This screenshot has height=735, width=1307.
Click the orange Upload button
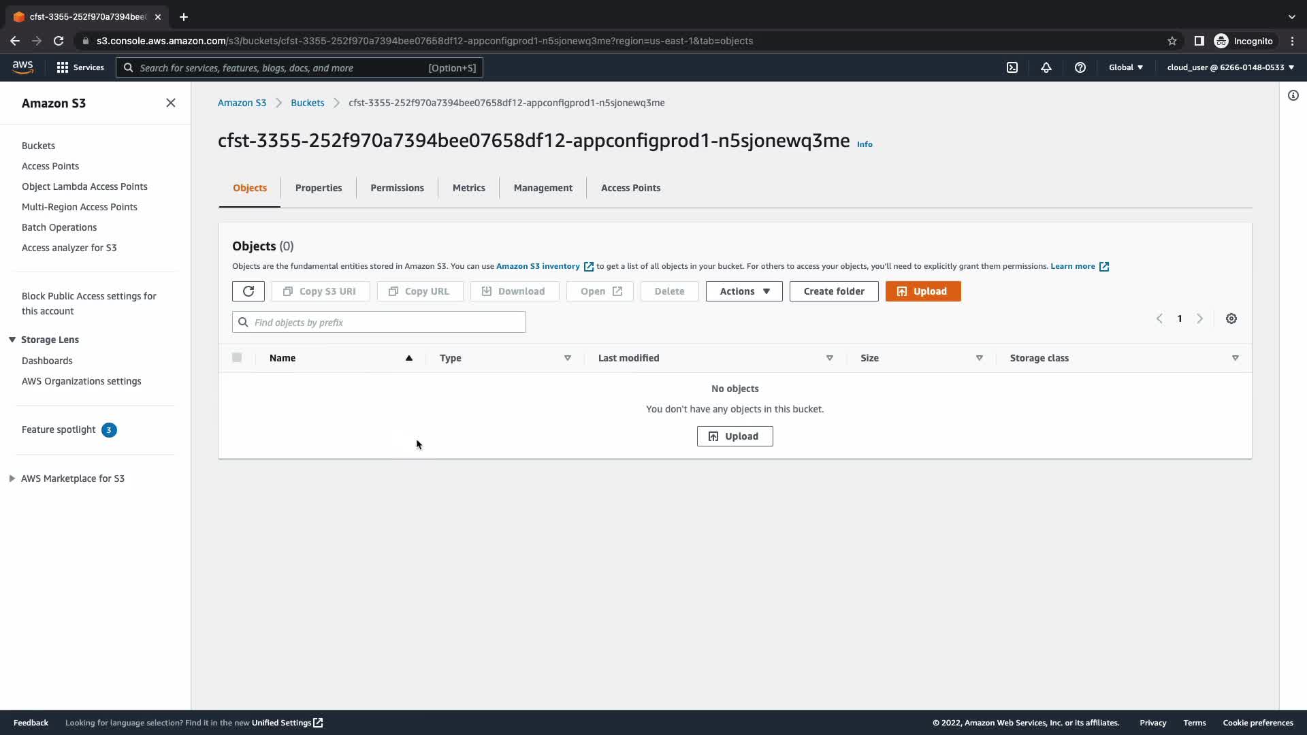tap(923, 291)
